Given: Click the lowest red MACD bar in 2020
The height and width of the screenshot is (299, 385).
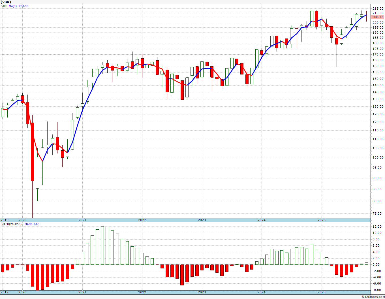Looking at the screenshot, I should pyautogui.click(x=37, y=277).
